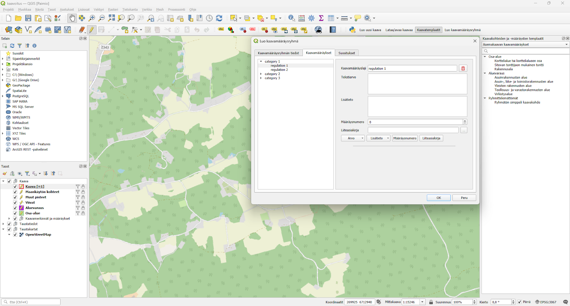Select the Identify Features tool
570x306 pixels.
(291, 18)
